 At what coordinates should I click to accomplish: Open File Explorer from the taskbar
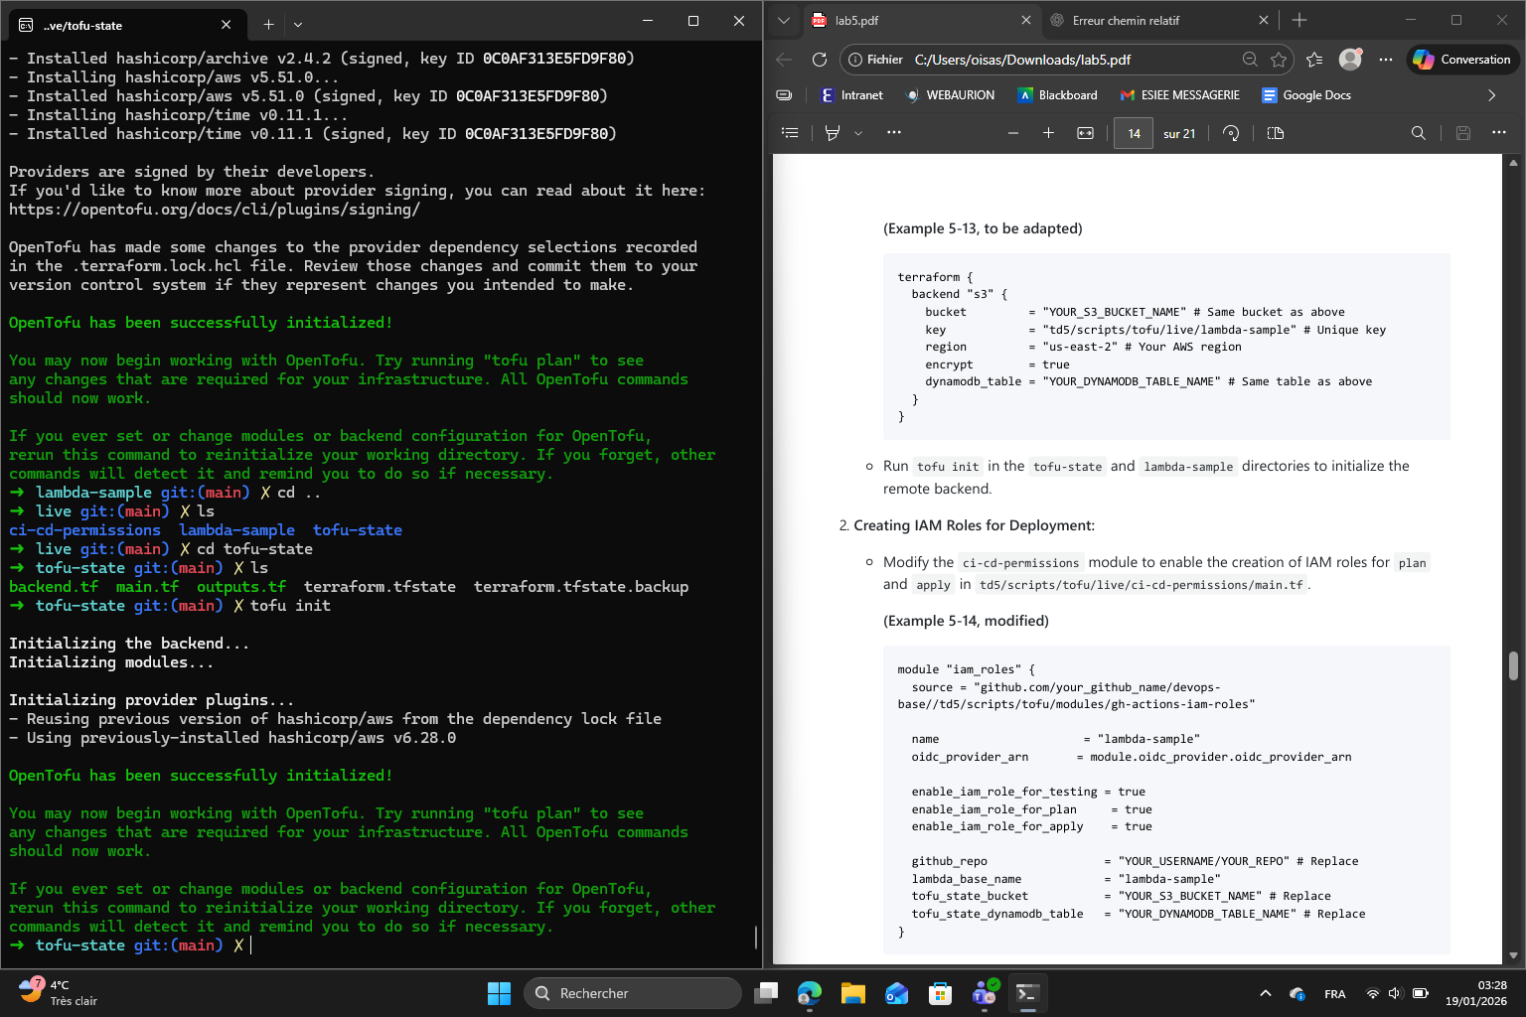[852, 993]
